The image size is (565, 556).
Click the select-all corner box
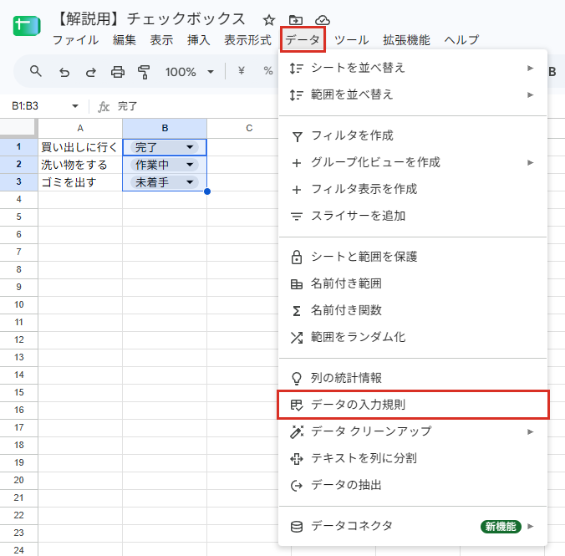18,128
